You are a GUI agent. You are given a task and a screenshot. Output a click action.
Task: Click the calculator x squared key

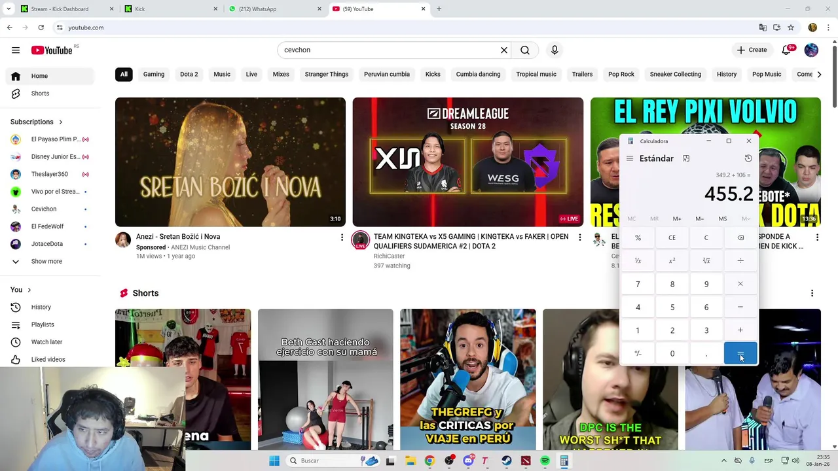pos(672,260)
